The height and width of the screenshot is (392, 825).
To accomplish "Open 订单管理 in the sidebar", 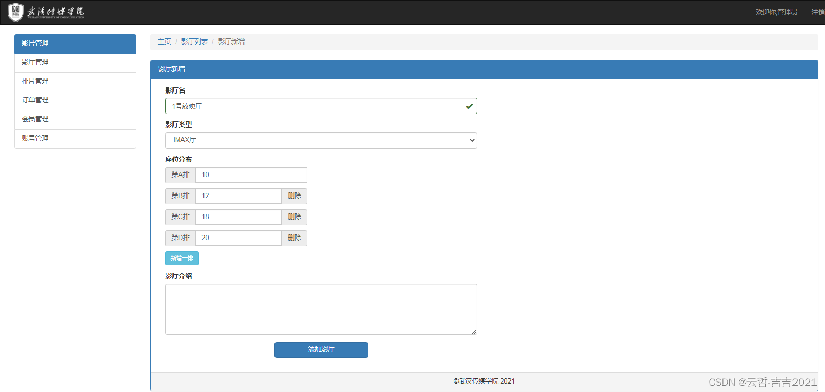I will (75, 100).
